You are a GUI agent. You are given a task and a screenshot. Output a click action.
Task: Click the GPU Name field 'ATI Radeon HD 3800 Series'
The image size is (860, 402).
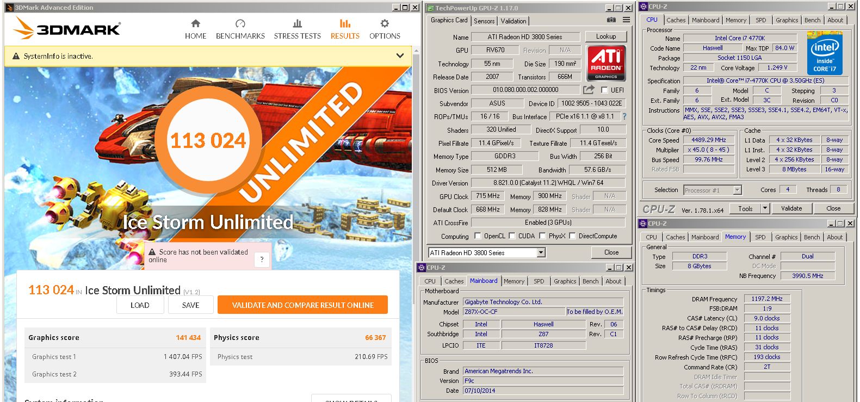tap(525, 37)
